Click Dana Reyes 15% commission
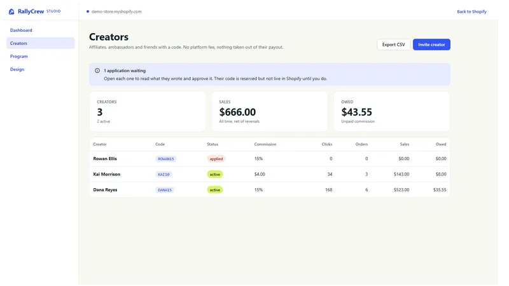509x286 pixels. coord(258,190)
